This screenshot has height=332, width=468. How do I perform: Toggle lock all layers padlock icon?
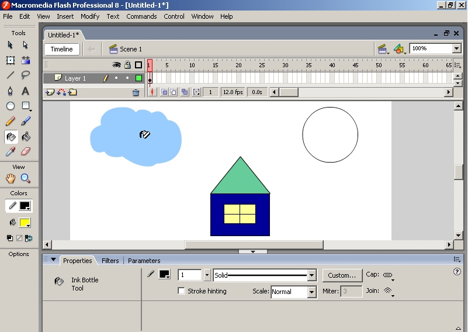tap(127, 65)
